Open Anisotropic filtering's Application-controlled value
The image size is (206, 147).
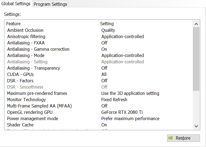tap(122, 36)
